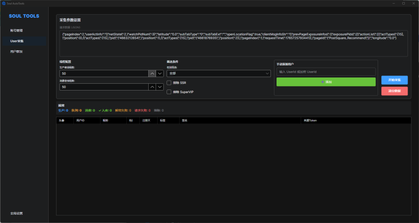
Task: Select the User采集 sidebar item
Action: tap(17, 41)
